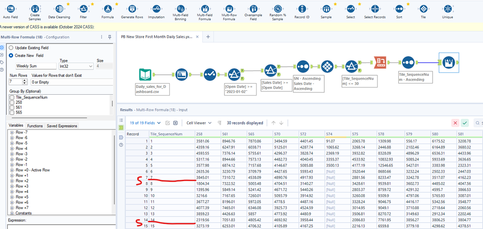Click the green checkmark apply button
Image resolution: width=483 pixels, height=229 pixels.
pos(465,123)
